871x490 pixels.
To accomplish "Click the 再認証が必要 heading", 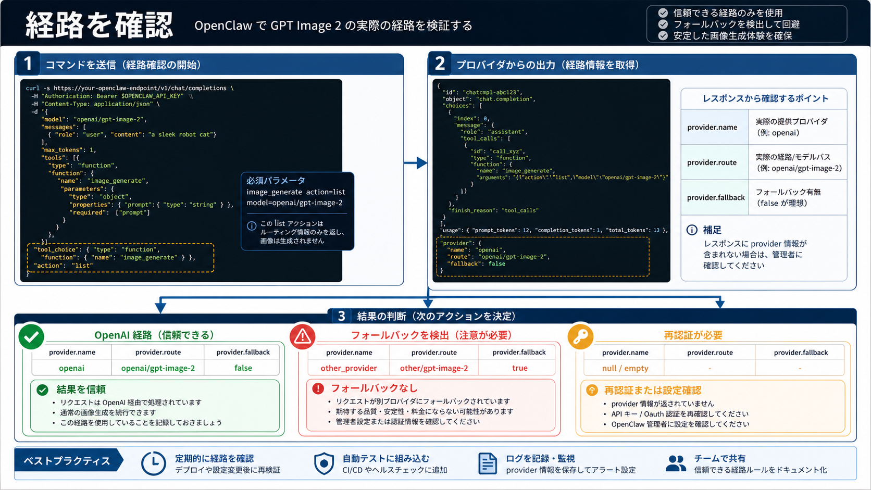I will pos(693,335).
